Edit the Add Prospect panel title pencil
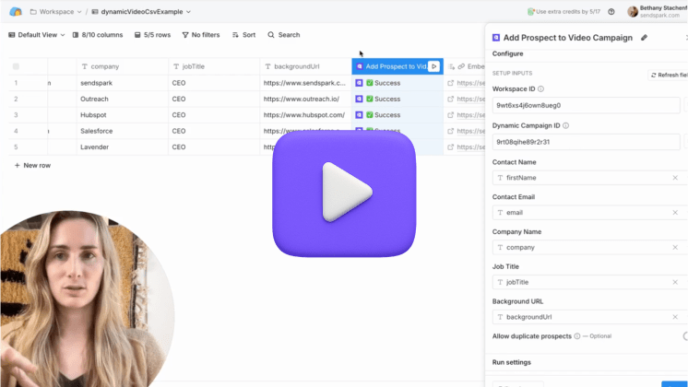Screen dimensions: 688x387 (x=644, y=38)
